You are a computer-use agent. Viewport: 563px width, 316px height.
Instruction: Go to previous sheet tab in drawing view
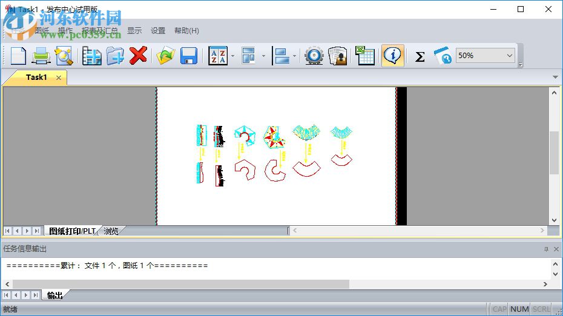(17, 231)
